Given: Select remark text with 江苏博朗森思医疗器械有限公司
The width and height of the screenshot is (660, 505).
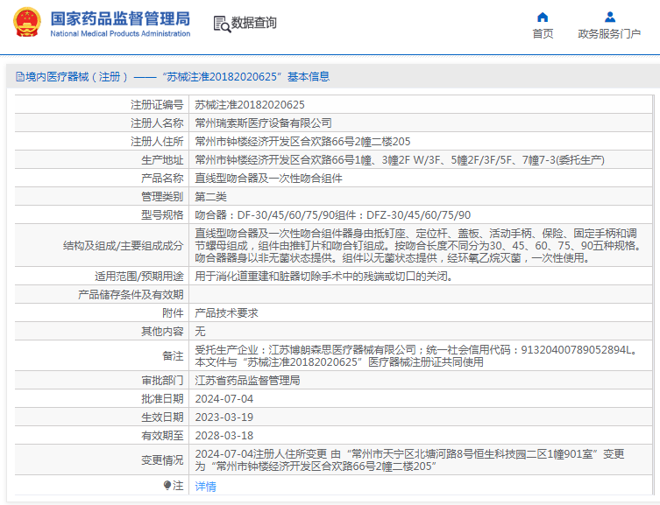Looking at the screenshot, I should [x=418, y=356].
